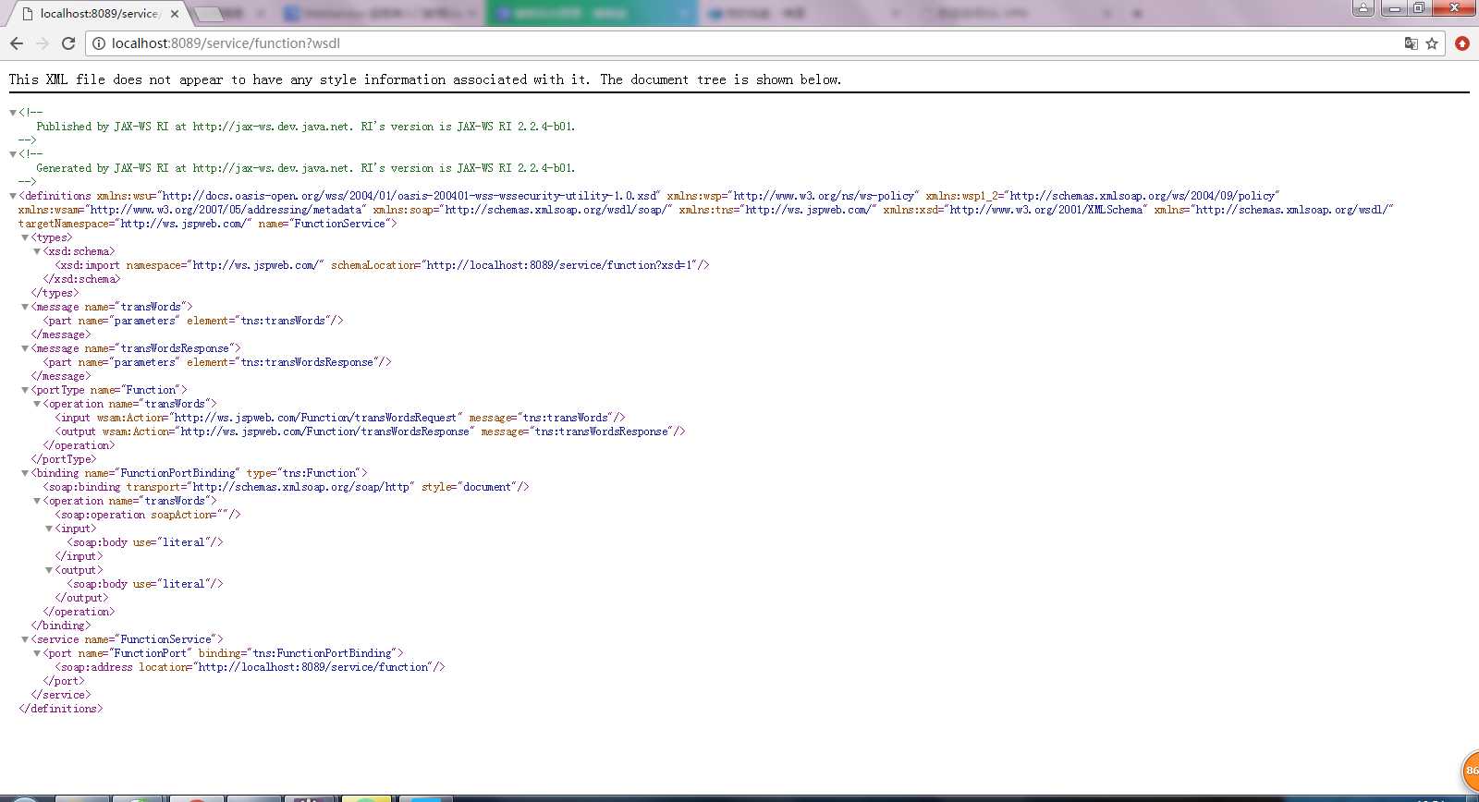Click the closing </xsd:schema> tag
Viewport: 1479px width, 802px height.
[x=81, y=279]
